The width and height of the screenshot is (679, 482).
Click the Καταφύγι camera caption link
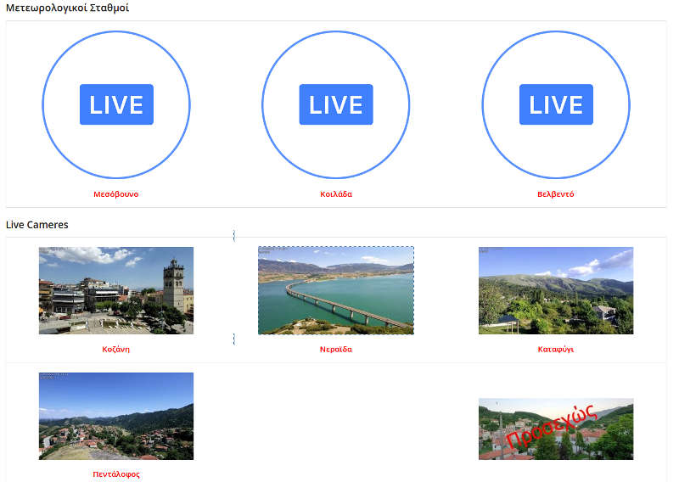[x=556, y=349]
